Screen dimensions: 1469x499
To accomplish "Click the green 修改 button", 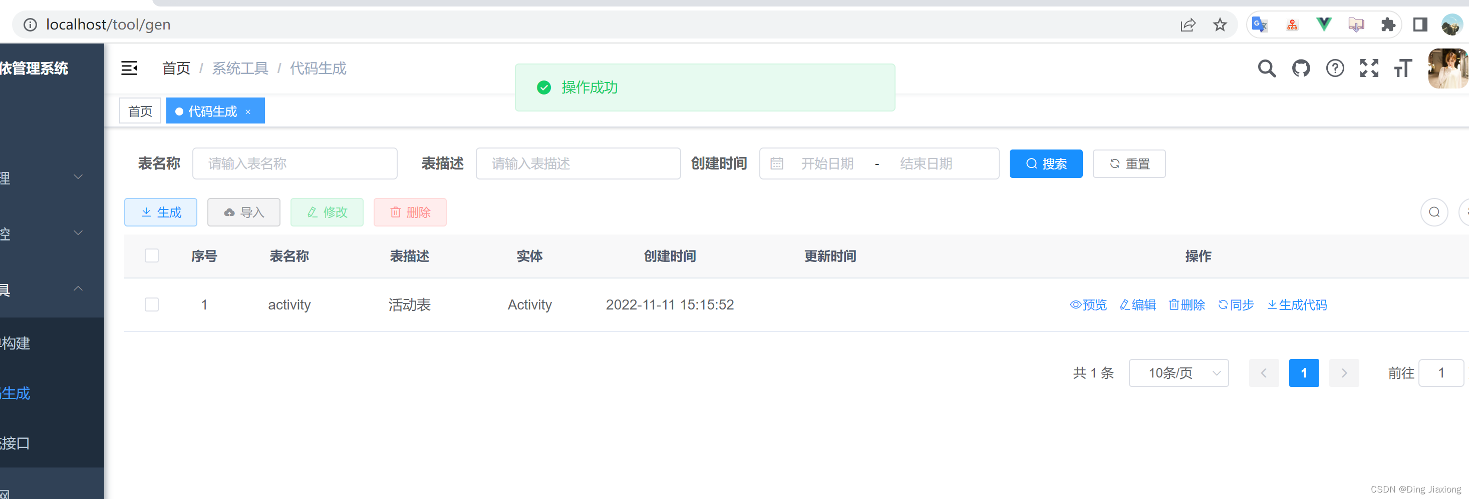I will tap(327, 212).
